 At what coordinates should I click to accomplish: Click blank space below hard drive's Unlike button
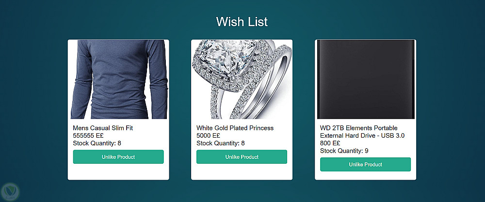click(x=365, y=175)
